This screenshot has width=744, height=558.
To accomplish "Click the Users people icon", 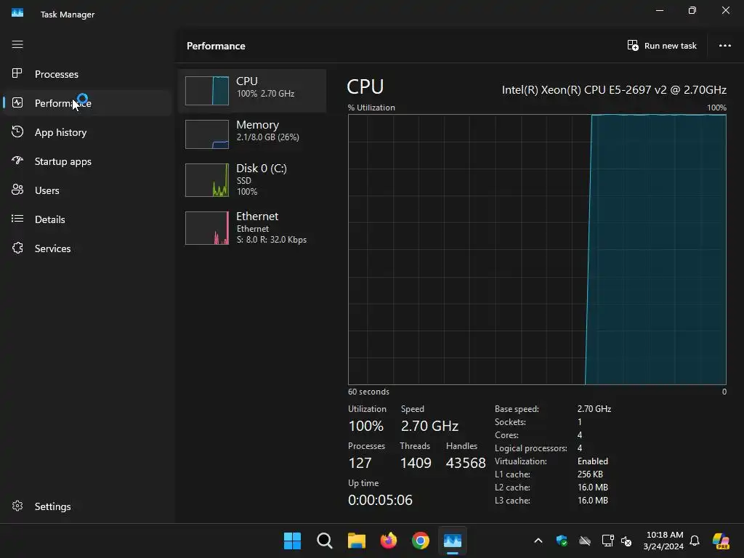I will tap(17, 190).
